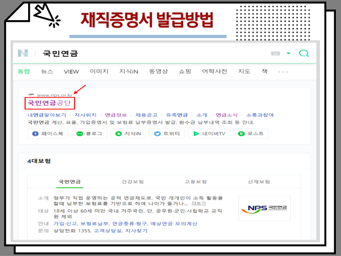Image resolution: width=341 pixels, height=256 pixels.
Task: Open the 예상연금 모의계산 link
Action: tap(174, 224)
